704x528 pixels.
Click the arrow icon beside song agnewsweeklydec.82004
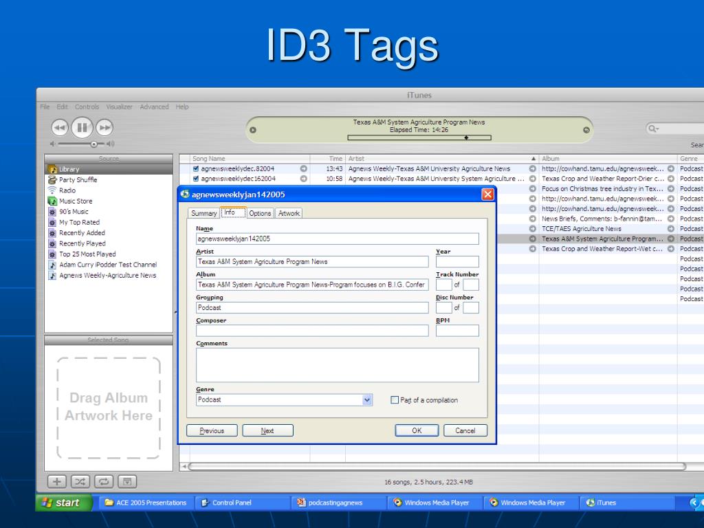(303, 169)
